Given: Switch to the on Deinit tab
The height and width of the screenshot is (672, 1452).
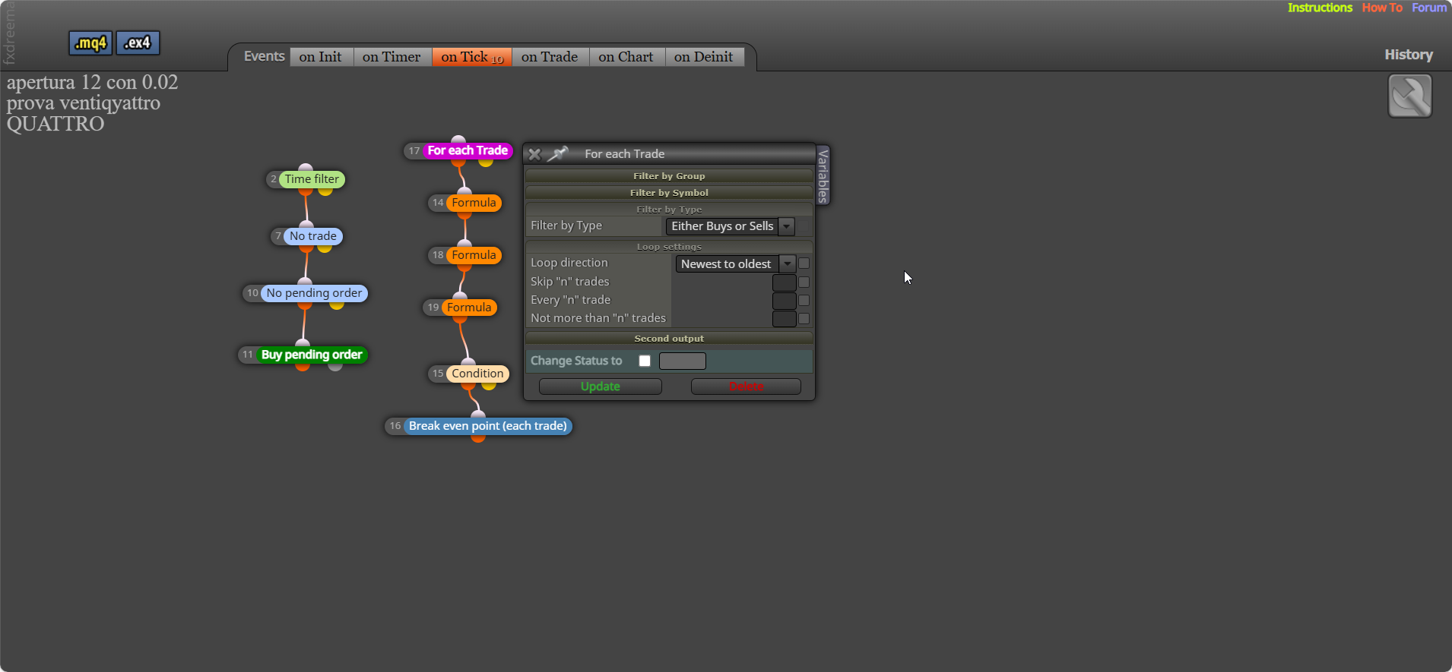Looking at the screenshot, I should point(704,57).
